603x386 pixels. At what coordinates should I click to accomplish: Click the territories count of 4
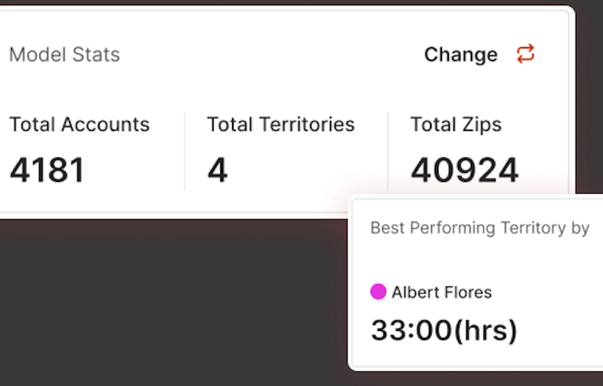click(217, 170)
